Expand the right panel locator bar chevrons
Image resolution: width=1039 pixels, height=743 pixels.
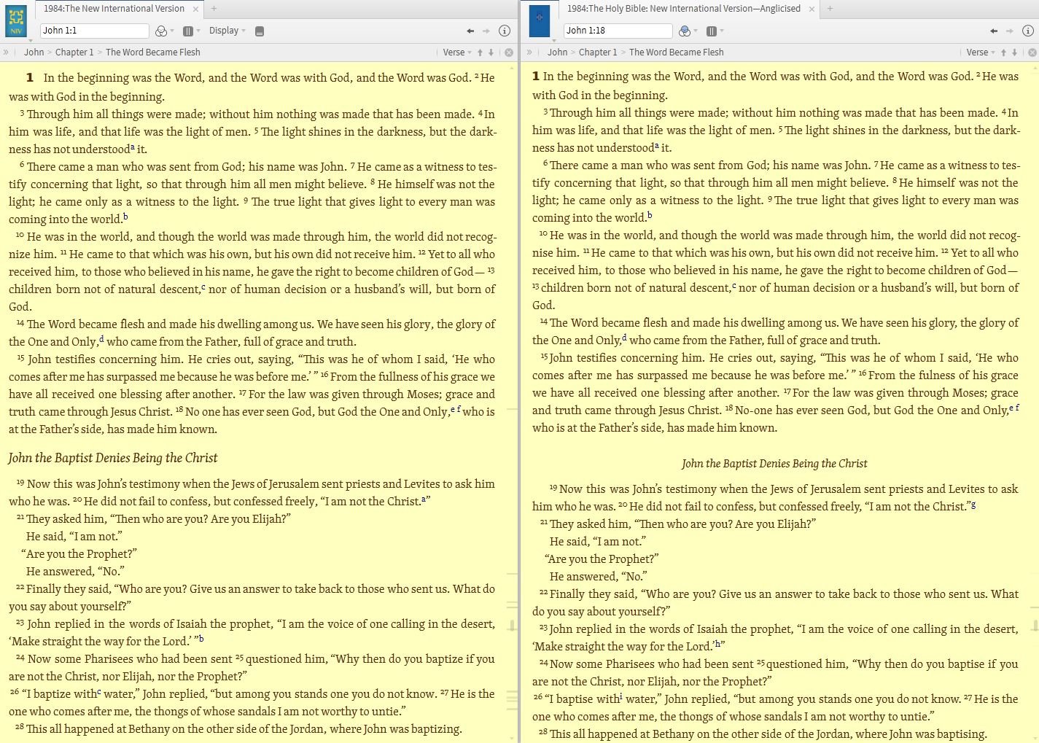click(x=529, y=52)
